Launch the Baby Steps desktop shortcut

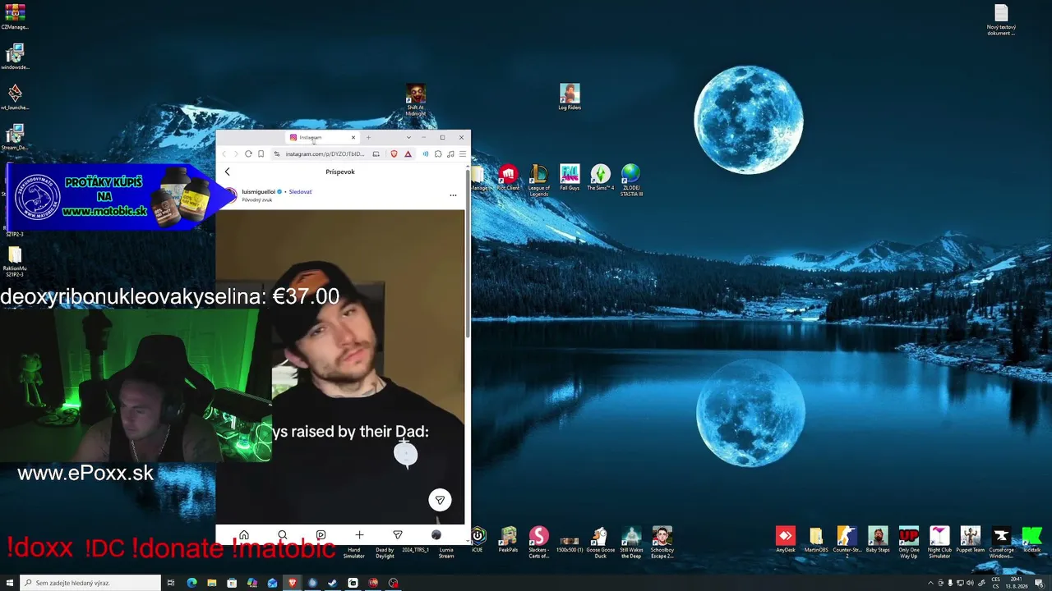(878, 539)
